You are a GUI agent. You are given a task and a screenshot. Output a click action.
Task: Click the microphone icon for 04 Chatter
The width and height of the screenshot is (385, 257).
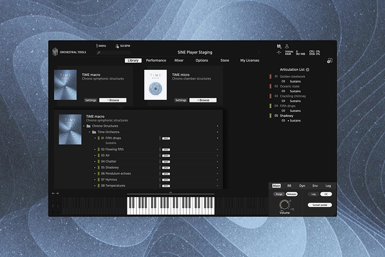tap(160, 161)
